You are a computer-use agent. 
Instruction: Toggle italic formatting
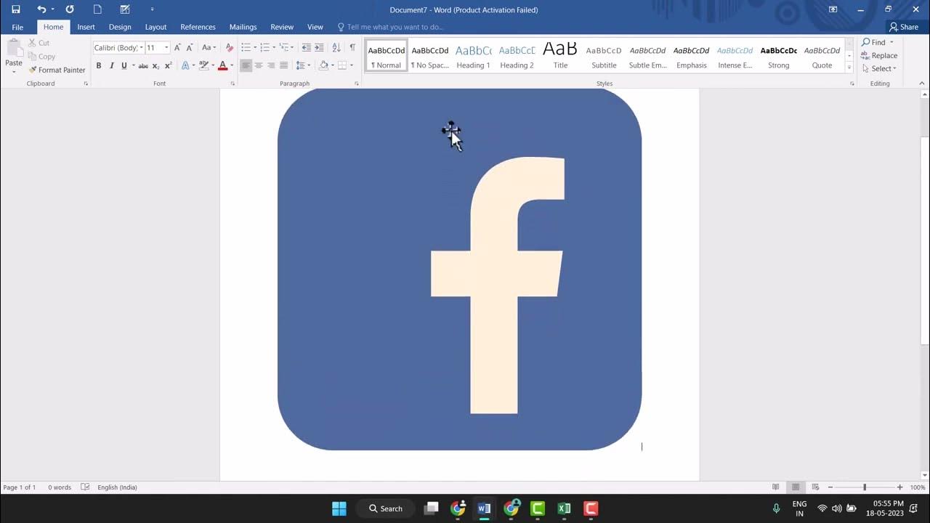coord(111,65)
